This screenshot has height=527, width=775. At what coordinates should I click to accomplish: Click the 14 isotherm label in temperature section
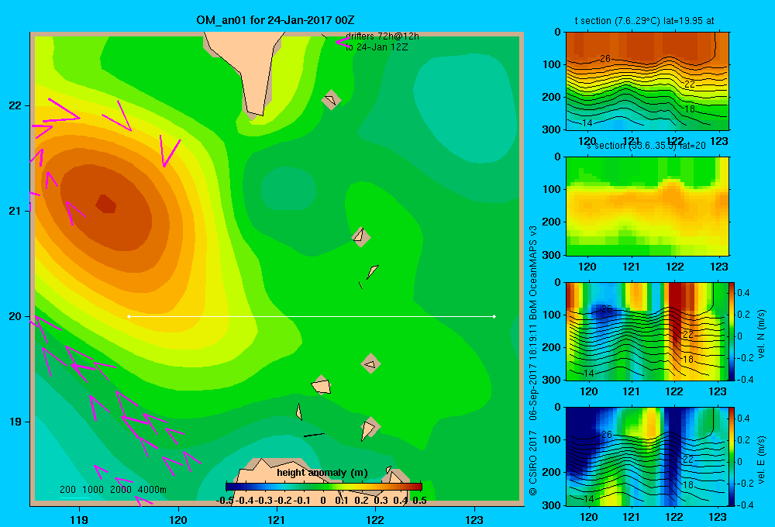pyautogui.click(x=587, y=122)
